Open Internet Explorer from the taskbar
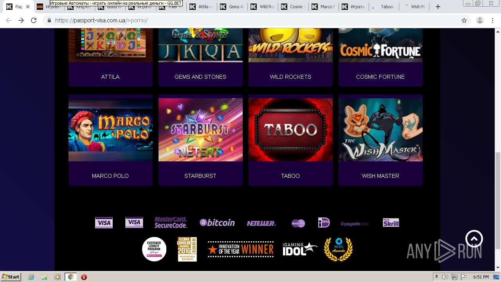 coord(31,277)
